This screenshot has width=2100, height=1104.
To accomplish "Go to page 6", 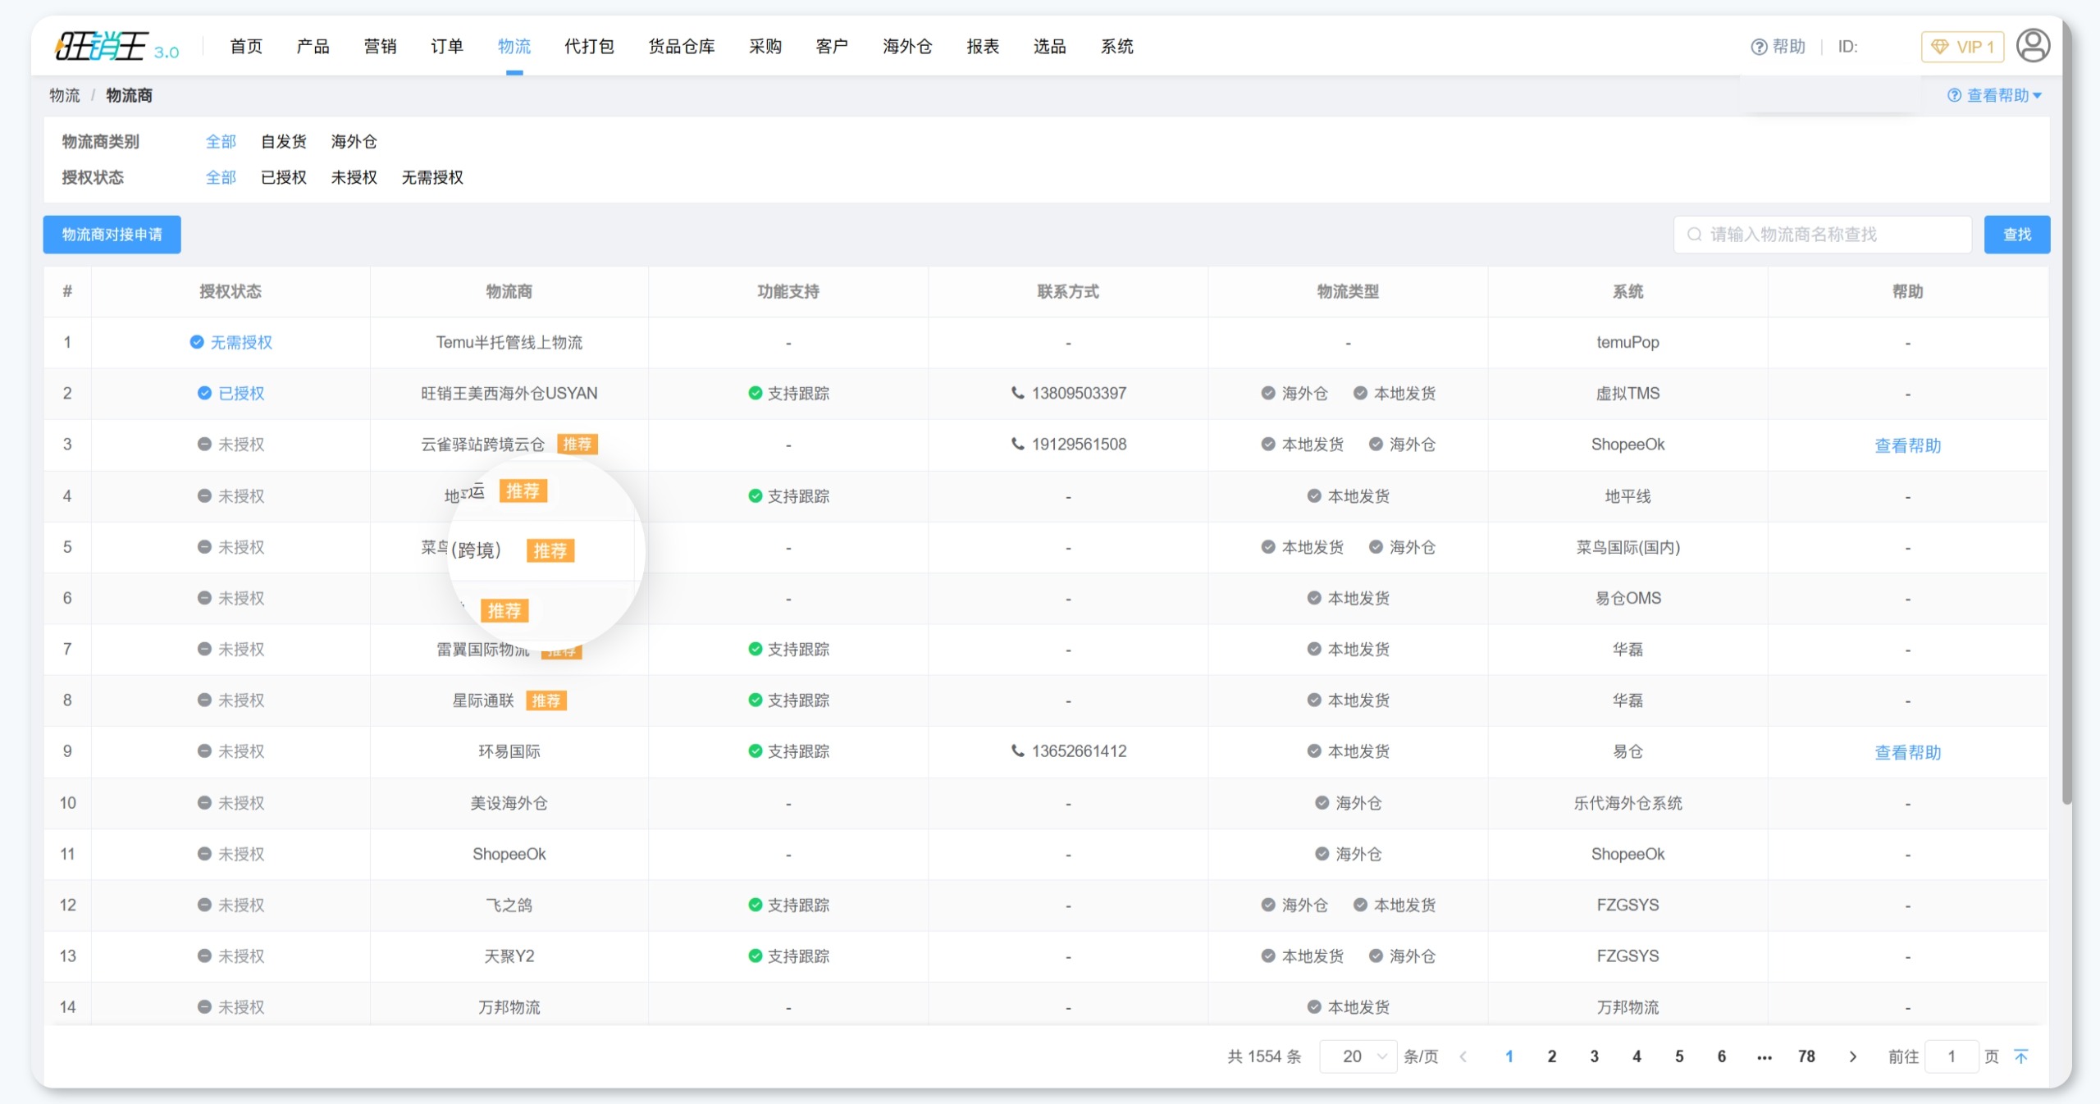I will 1722,1056.
